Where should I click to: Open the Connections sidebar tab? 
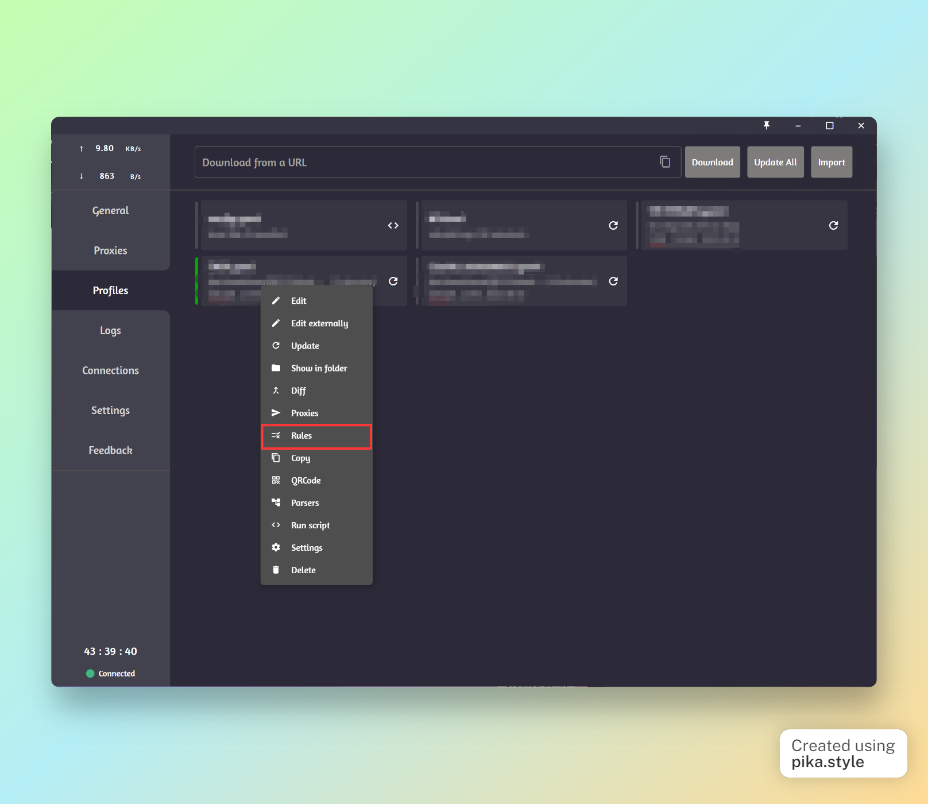110,370
